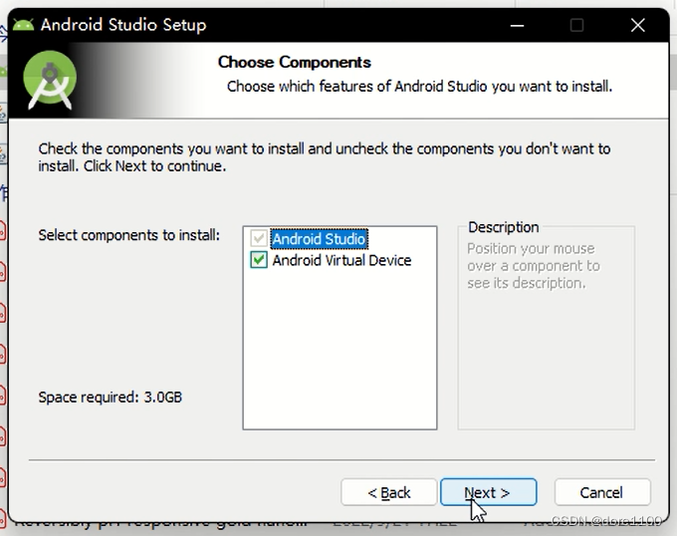Image resolution: width=677 pixels, height=536 pixels.
Task: Minimize the Android Studio Setup window
Action: pyautogui.click(x=517, y=26)
